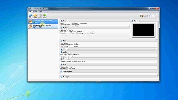178x100 pixels.
Task: Switch to the Snapshots view button
Action: 152,16
